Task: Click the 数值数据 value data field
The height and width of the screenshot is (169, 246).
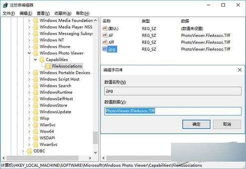Action: pos(172,111)
